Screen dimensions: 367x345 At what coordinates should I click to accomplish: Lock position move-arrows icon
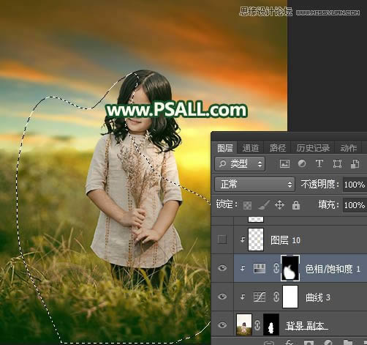(279, 205)
